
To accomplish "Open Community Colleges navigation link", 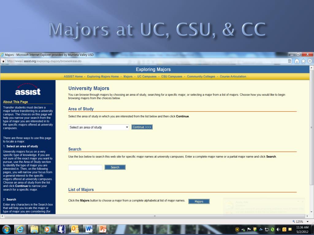I will pos(201,76).
